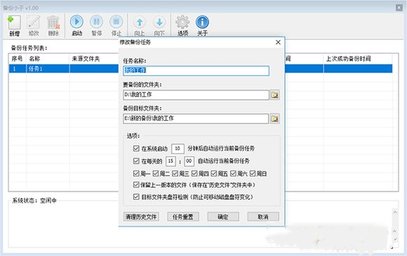407x256 pixels.
Task: Close the main 备份小子 window
Action: coord(399,8)
